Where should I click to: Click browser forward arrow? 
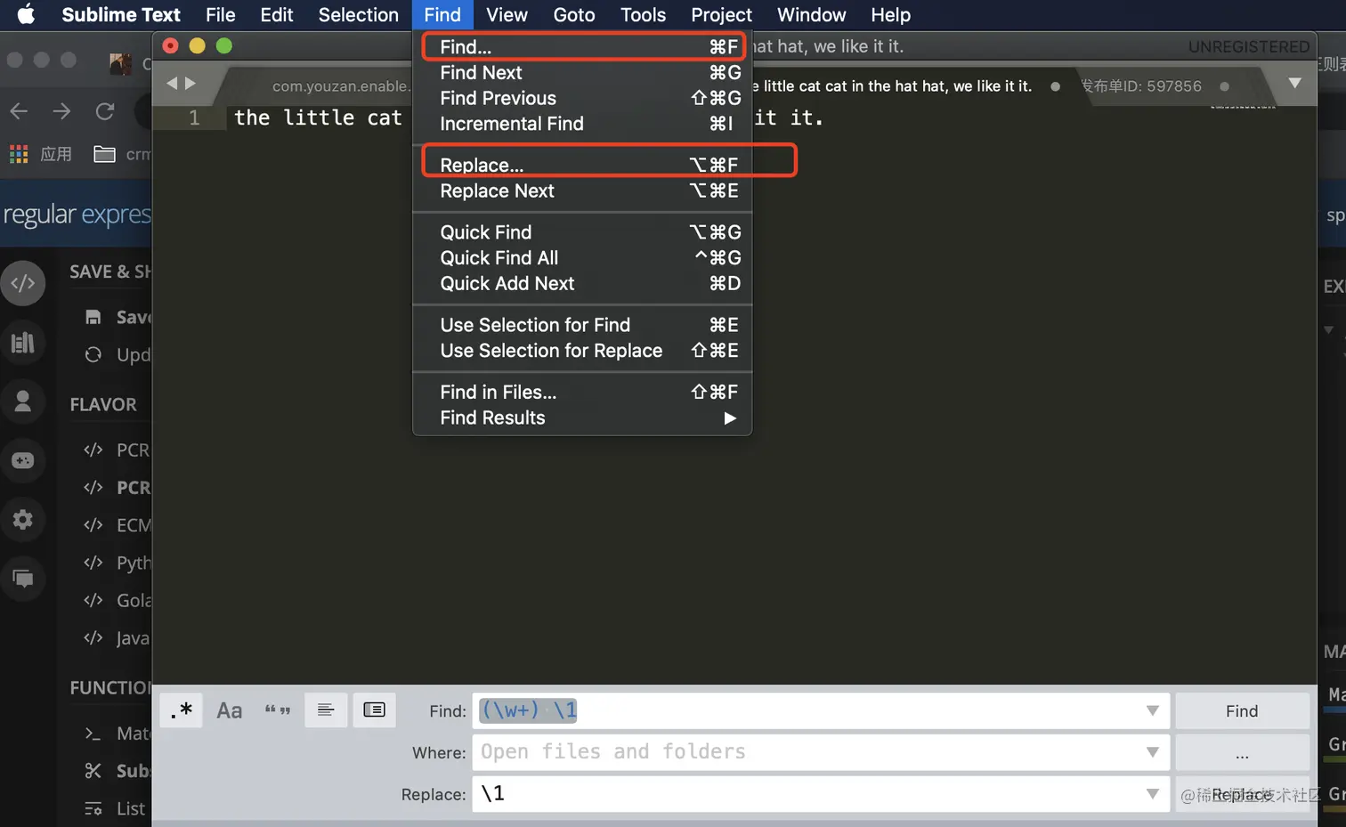[61, 111]
